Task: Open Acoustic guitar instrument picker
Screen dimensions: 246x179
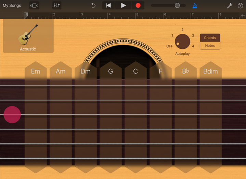Action: (x=28, y=36)
